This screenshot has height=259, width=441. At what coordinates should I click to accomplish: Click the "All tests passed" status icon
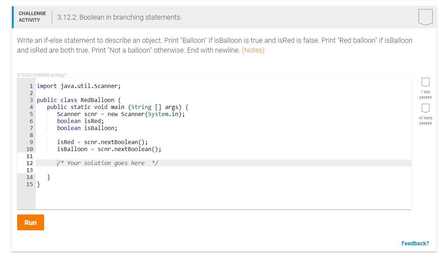tap(425, 109)
